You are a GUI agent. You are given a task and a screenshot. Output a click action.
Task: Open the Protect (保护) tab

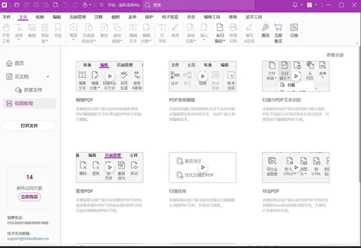click(149, 17)
